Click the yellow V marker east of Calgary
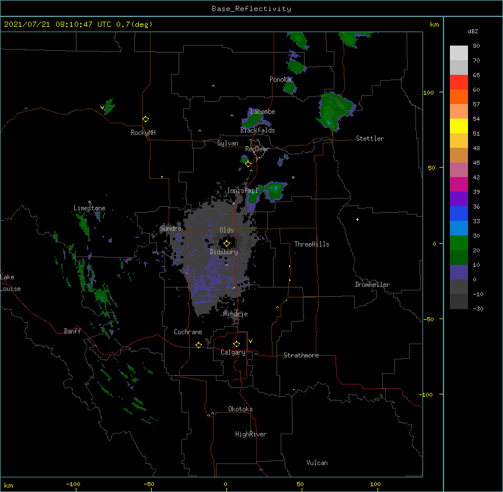This screenshot has height=492, width=503. 250,341
